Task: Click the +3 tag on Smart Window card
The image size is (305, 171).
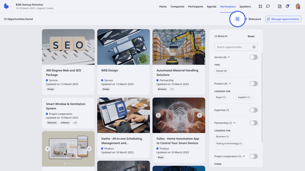Action: tap(75, 123)
